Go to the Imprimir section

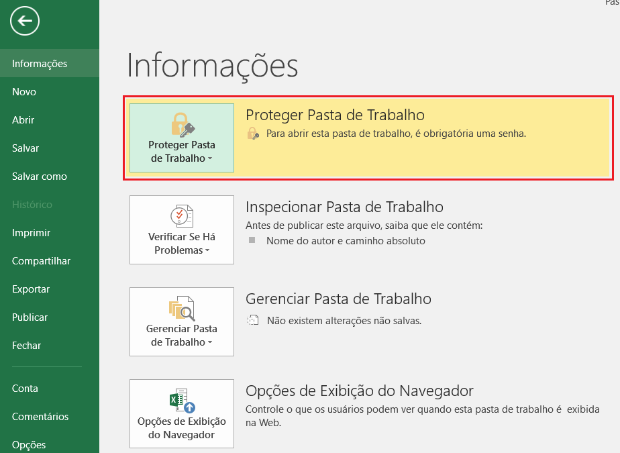32,233
